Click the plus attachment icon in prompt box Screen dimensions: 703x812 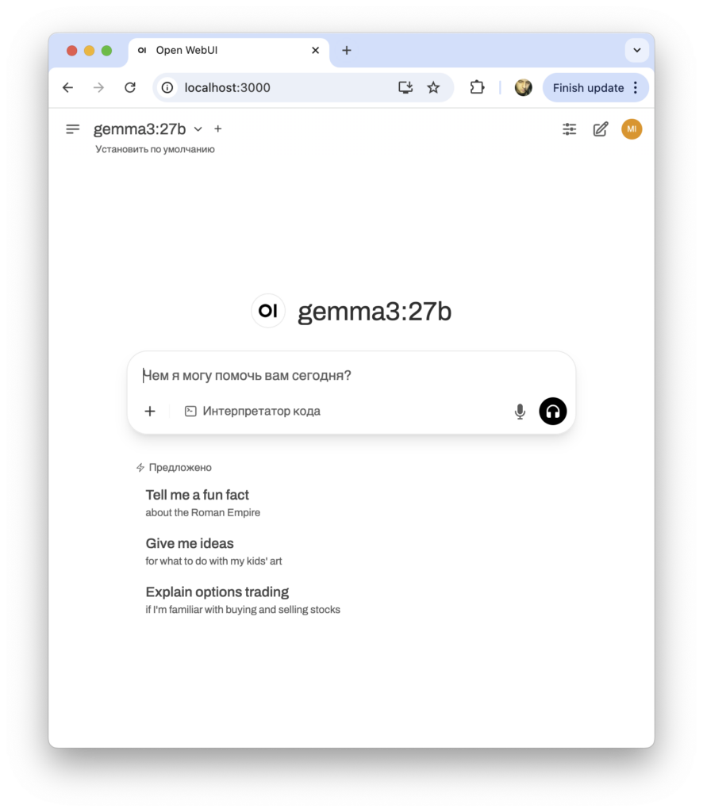pos(150,412)
